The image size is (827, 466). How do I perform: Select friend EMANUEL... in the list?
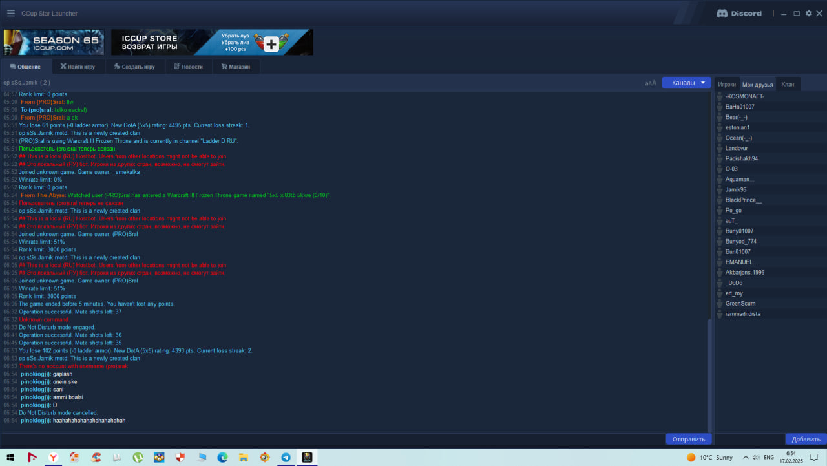coord(770,262)
